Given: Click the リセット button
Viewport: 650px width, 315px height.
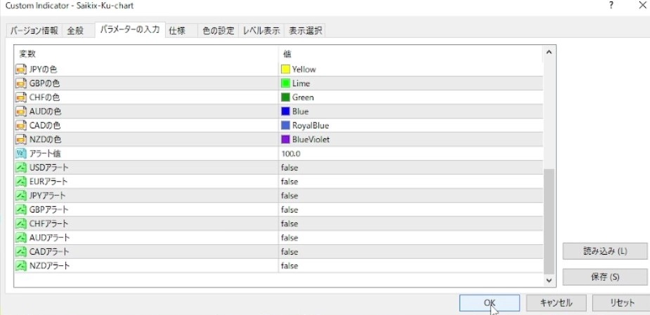Looking at the screenshot, I should click(622, 303).
